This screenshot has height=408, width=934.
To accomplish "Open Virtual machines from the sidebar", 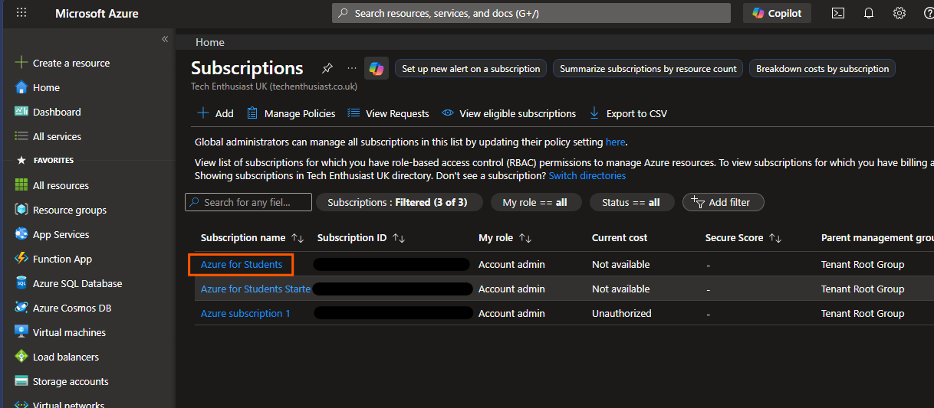I will [x=69, y=332].
